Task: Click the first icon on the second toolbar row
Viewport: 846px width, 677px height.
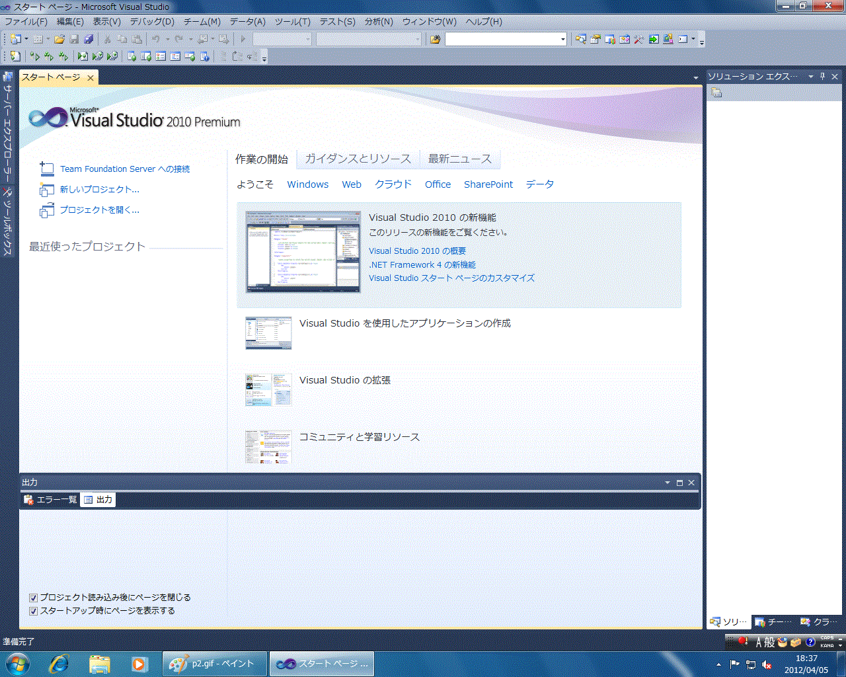Action: point(15,57)
